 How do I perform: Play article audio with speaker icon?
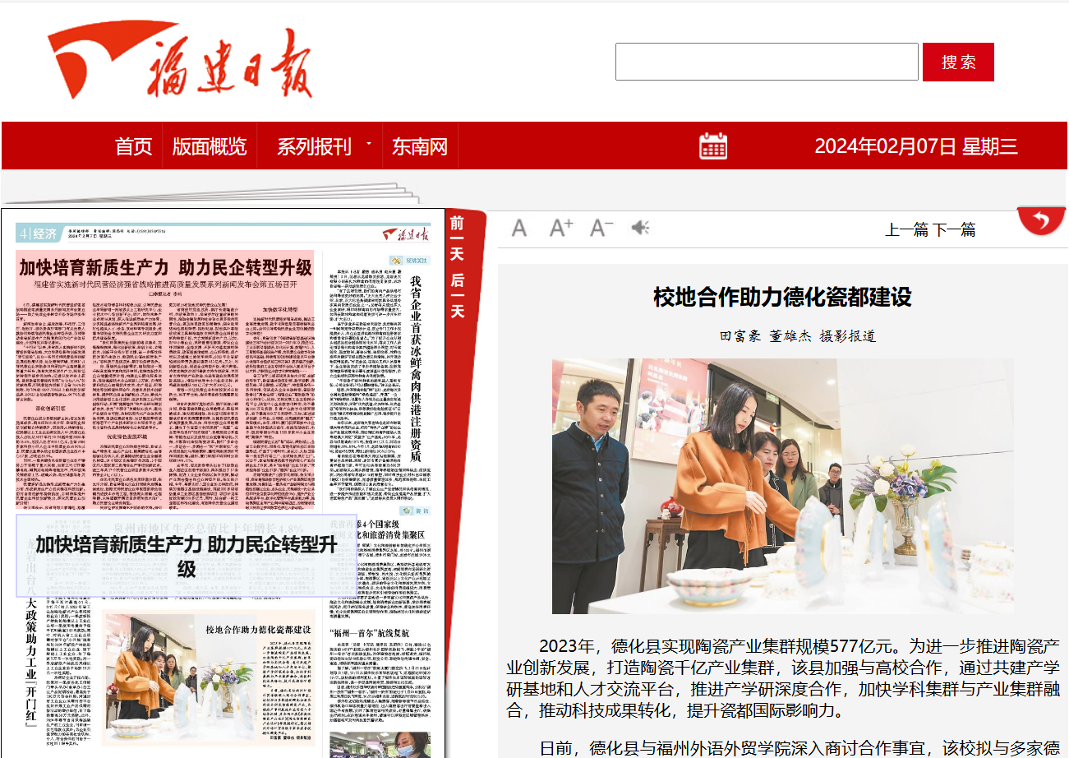tap(640, 228)
